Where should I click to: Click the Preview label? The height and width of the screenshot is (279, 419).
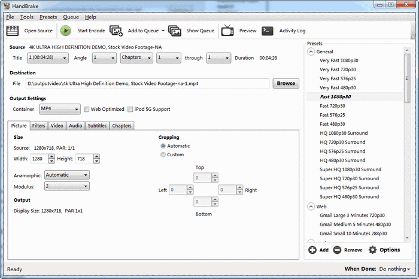(x=248, y=31)
